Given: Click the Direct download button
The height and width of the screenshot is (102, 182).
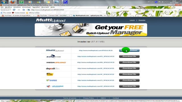Looking at the screenshot, I should click(x=129, y=50).
